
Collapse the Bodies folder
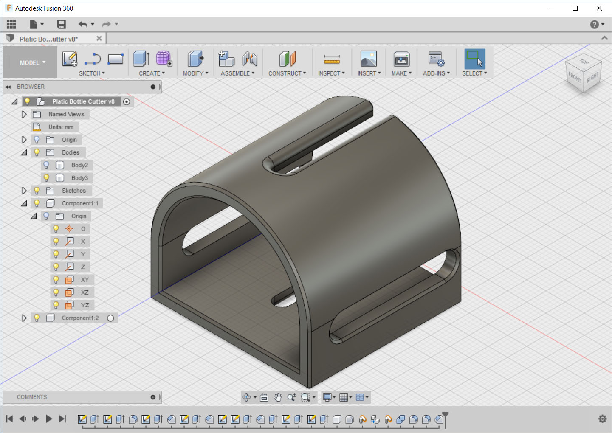24,152
